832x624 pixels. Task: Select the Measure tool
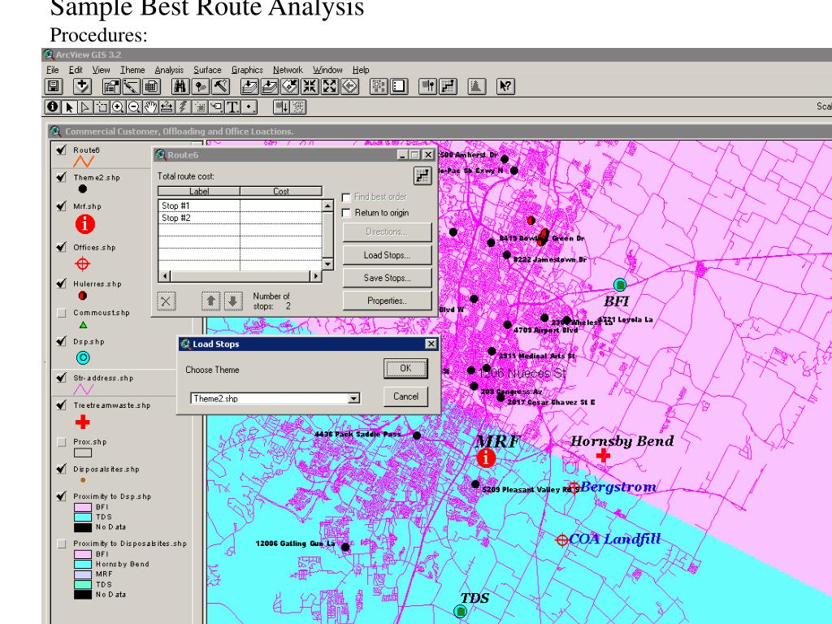tap(167, 106)
